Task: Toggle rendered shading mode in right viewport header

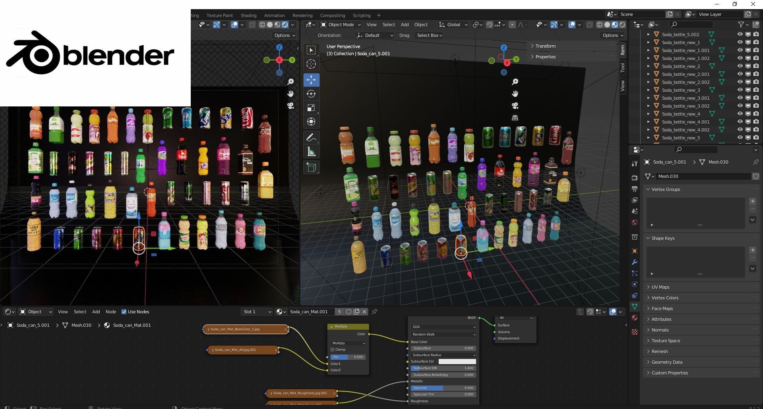Action: [622, 25]
